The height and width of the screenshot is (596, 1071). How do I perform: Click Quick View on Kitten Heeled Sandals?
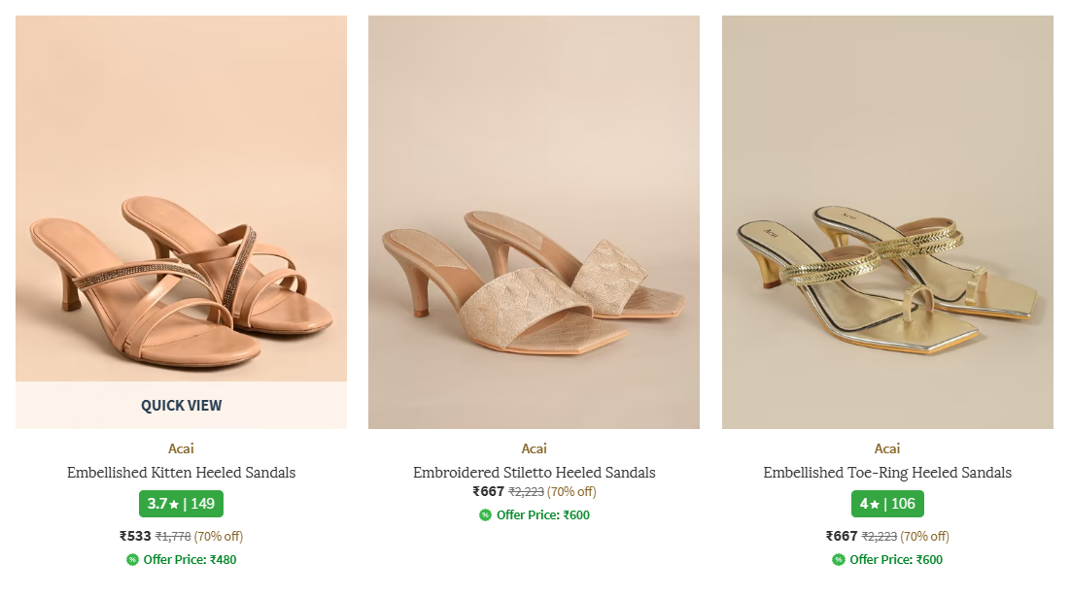tap(181, 406)
